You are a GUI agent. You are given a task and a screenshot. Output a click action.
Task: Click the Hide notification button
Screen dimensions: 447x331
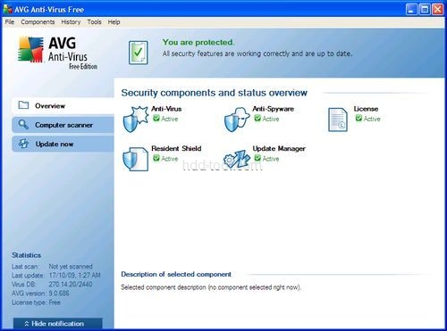coord(58,323)
